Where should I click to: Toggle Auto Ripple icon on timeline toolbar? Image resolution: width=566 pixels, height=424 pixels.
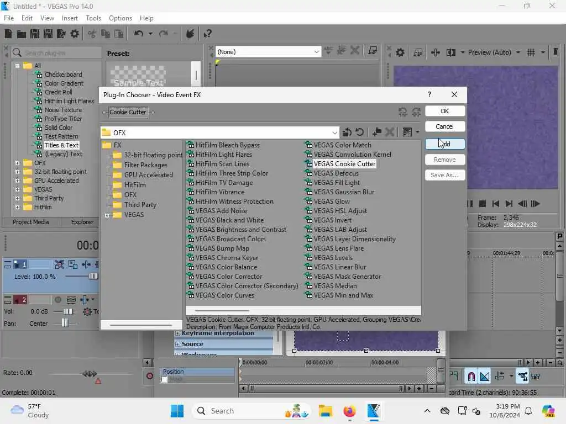tap(500, 377)
